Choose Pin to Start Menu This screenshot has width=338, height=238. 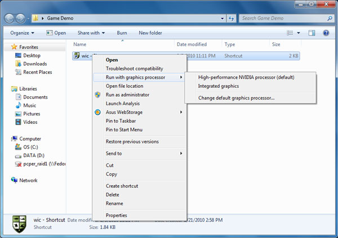tap(139, 129)
